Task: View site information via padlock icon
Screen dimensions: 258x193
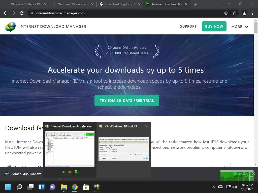Action: coord(31,13)
